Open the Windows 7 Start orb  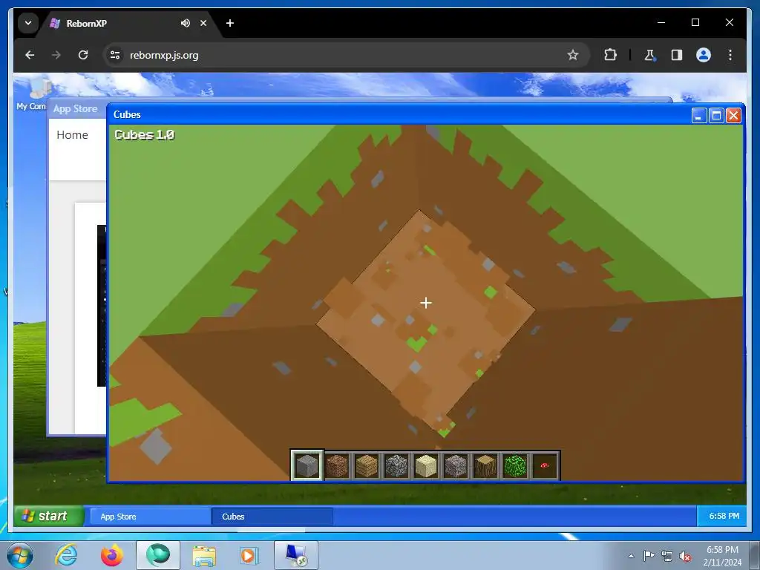tap(20, 555)
